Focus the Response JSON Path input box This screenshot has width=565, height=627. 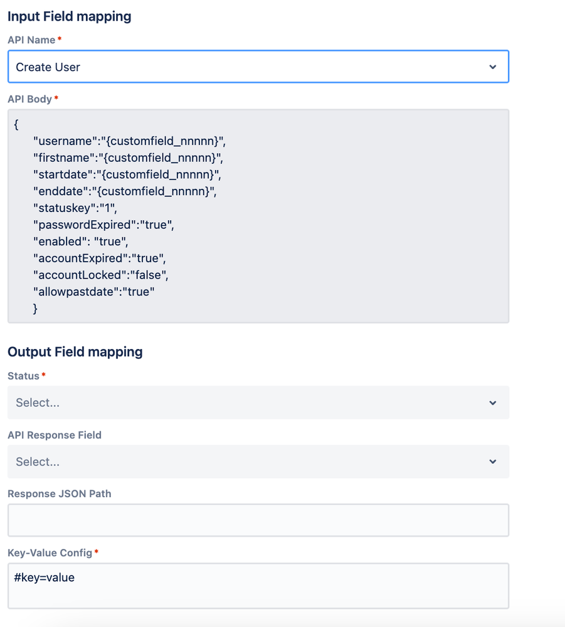[x=258, y=520]
